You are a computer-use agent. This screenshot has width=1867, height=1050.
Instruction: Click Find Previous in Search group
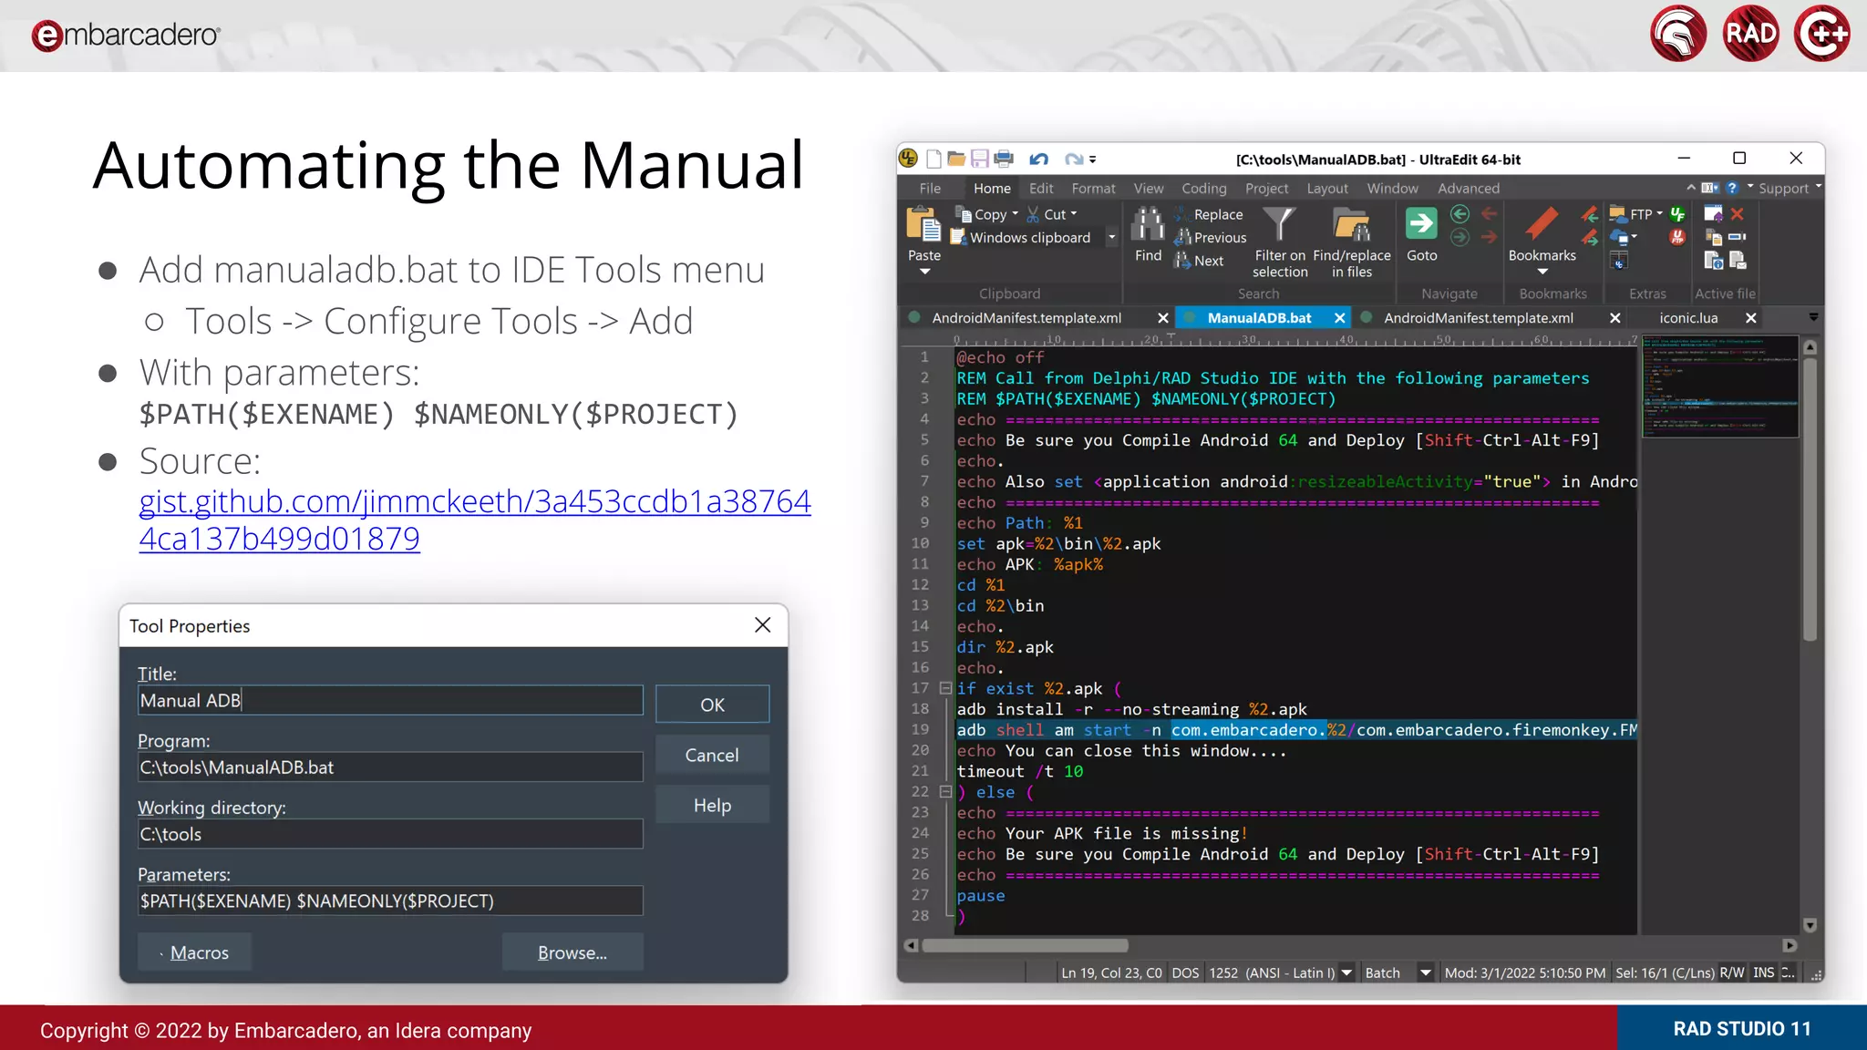pyautogui.click(x=1211, y=237)
